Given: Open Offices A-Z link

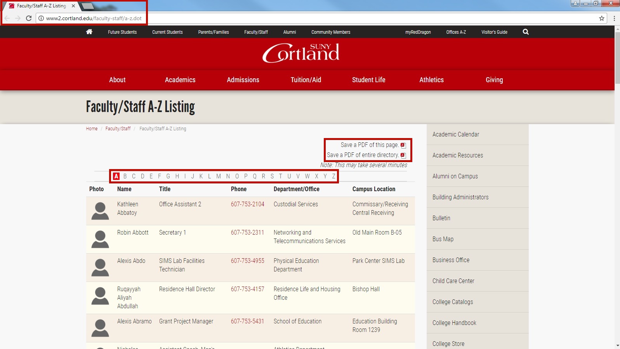Looking at the screenshot, I should point(456,32).
